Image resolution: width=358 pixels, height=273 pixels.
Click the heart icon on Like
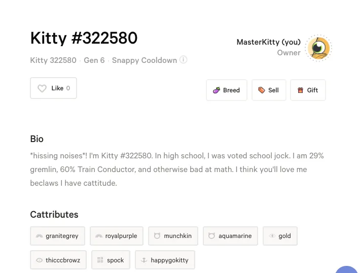[42, 88]
